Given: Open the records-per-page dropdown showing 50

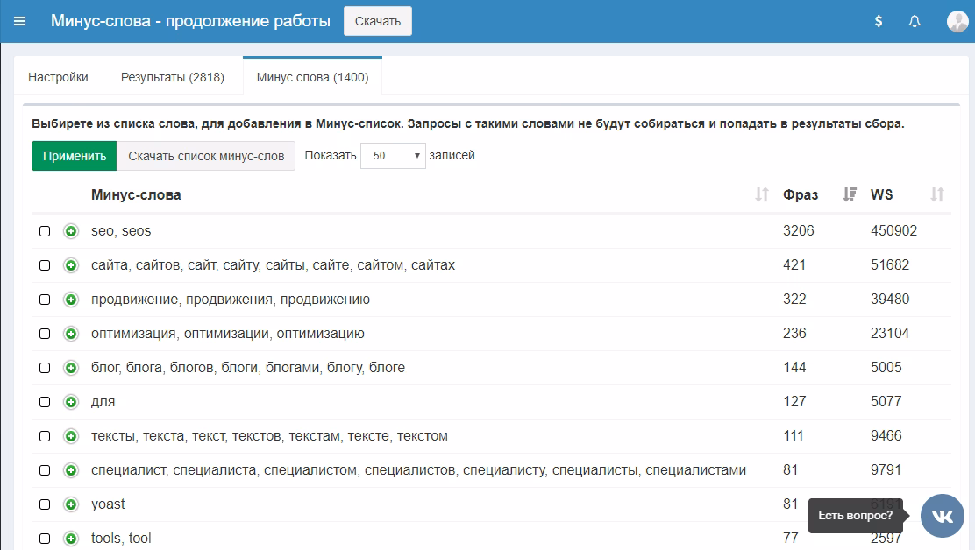Looking at the screenshot, I should pyautogui.click(x=393, y=156).
